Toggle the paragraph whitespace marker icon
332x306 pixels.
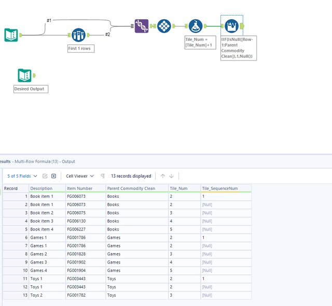[x=103, y=176]
